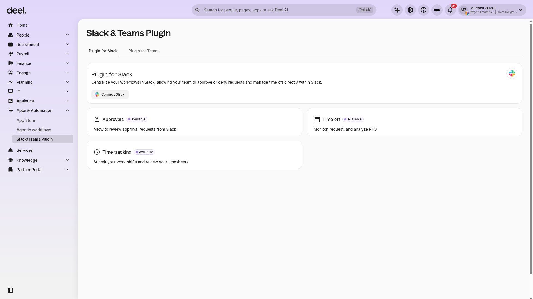The image size is (533, 299).
Task: Click Mitchell Zulauf account name
Action: point(483,8)
